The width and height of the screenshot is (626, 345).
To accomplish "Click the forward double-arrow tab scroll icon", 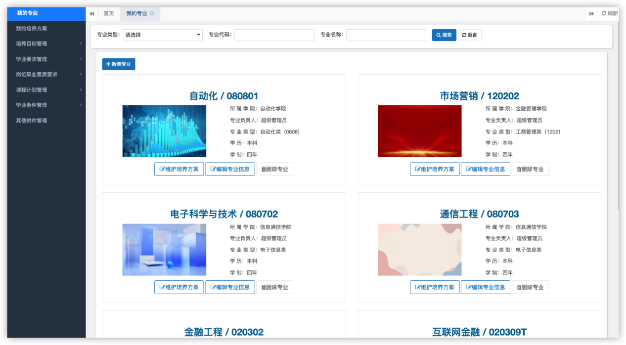I will pos(591,14).
